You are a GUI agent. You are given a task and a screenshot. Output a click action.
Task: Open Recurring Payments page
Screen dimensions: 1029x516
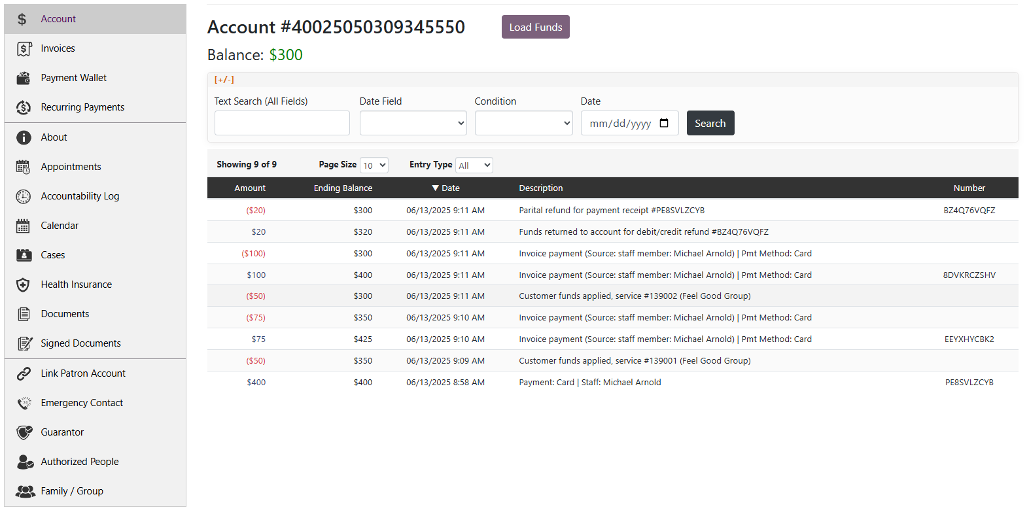pyautogui.click(x=95, y=107)
